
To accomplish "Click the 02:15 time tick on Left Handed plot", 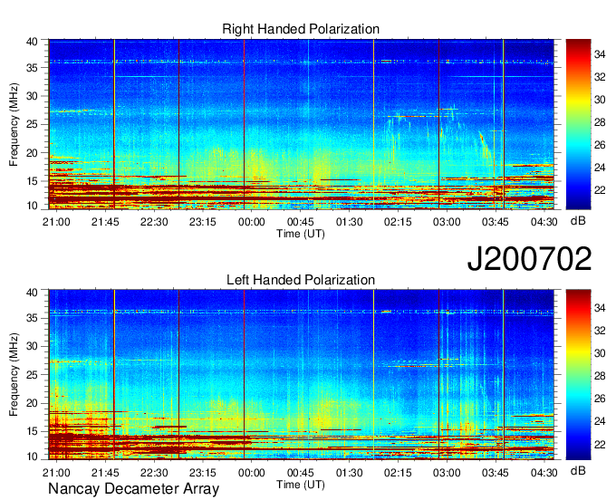I will 398,473.
